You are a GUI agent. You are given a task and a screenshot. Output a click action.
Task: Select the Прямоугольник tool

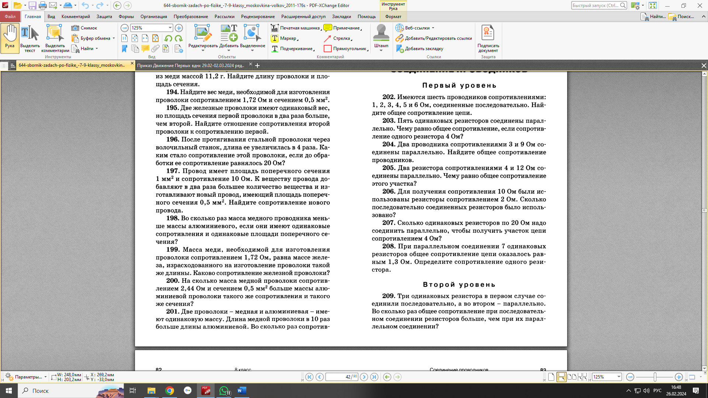coord(346,49)
